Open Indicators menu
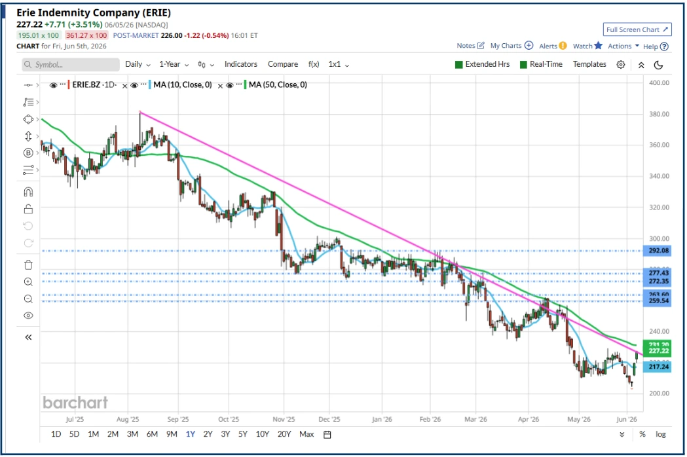687x457 pixels. [240, 64]
